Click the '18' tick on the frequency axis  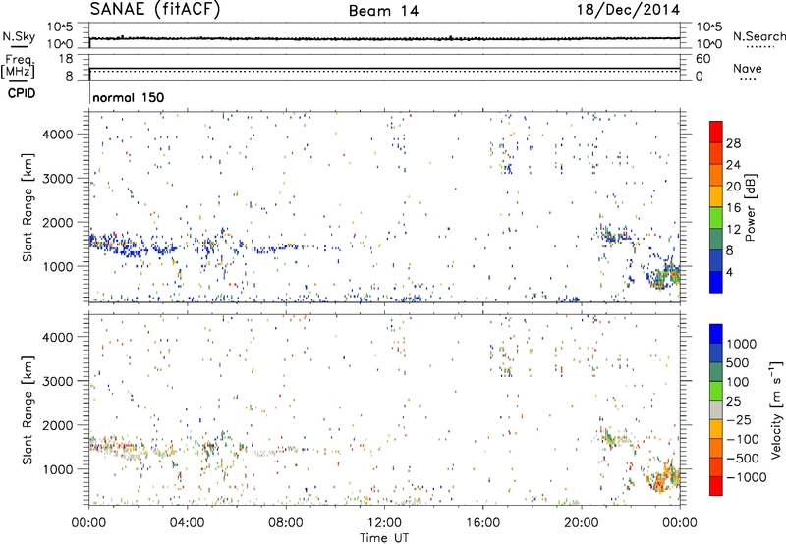[66, 59]
